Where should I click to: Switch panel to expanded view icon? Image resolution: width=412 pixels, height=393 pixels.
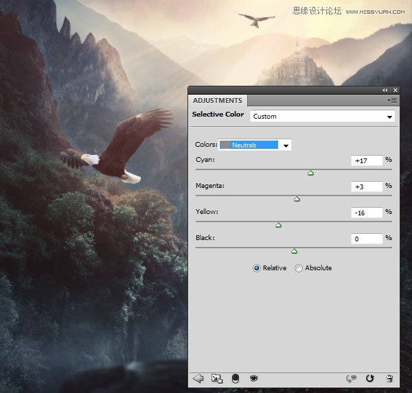point(217,379)
